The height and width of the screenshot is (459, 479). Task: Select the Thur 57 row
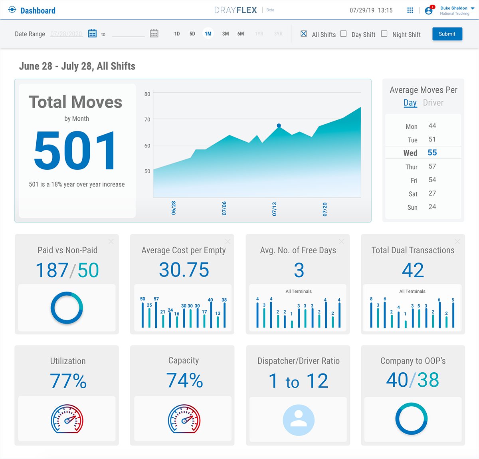[423, 166]
